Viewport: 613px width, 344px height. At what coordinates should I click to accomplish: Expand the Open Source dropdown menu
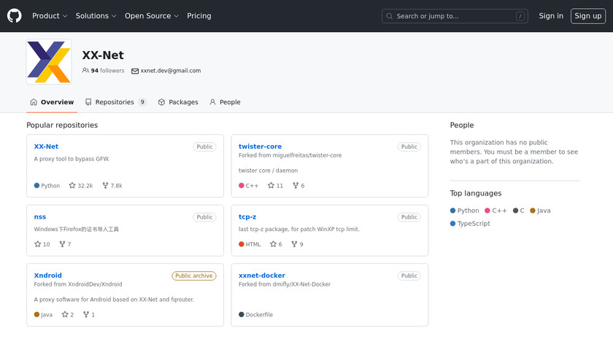coord(152,16)
